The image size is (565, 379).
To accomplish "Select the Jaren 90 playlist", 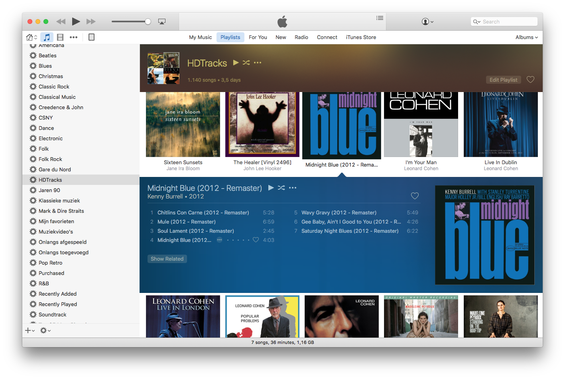I will tap(49, 190).
